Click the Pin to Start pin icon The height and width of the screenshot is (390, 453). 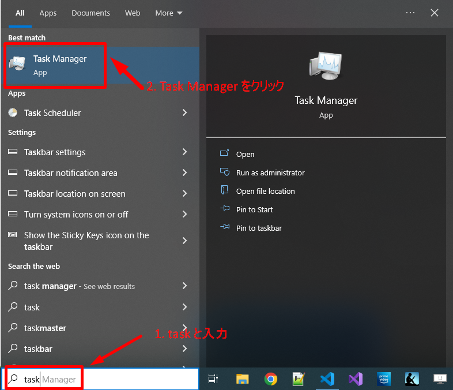pos(225,208)
